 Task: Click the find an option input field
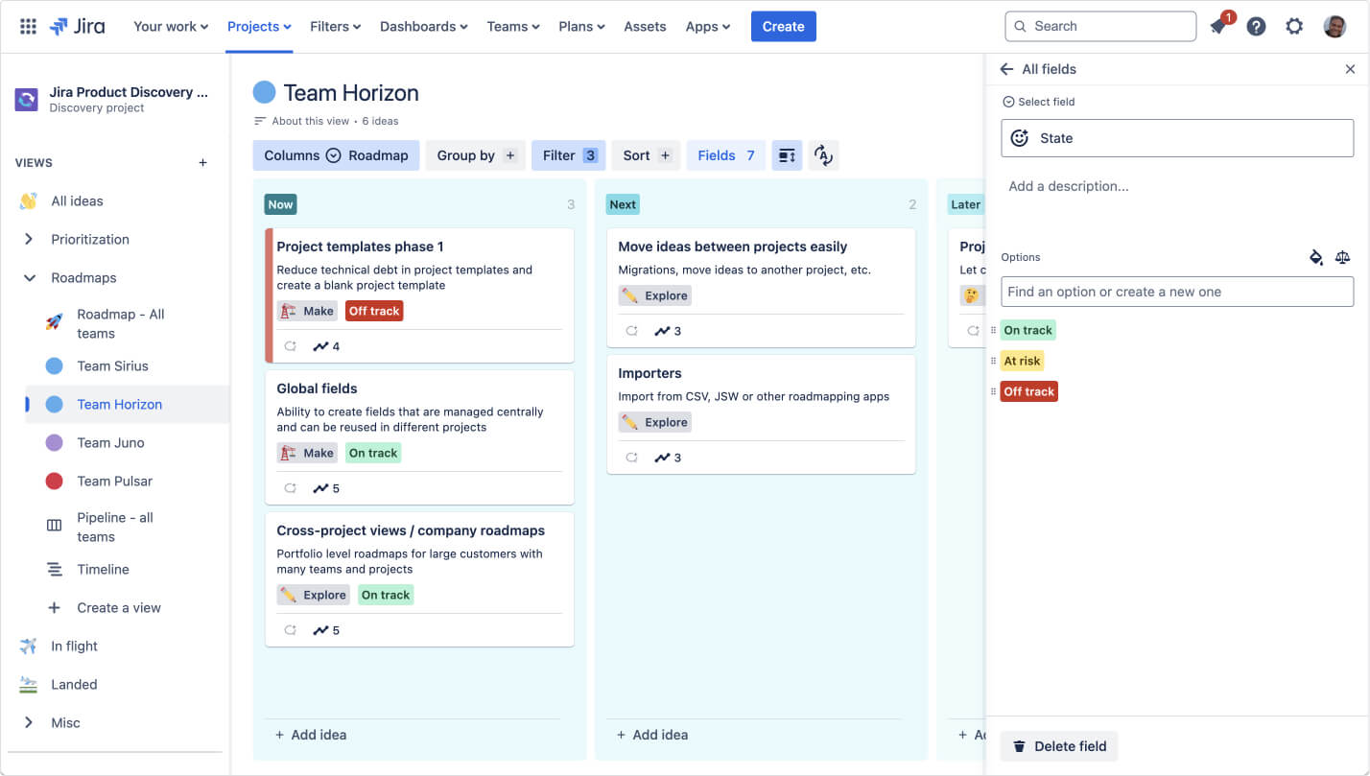point(1177,292)
